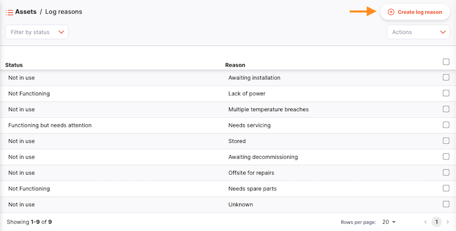The width and height of the screenshot is (456, 231).
Task: Click the previous page arrow icon
Action: click(425, 222)
